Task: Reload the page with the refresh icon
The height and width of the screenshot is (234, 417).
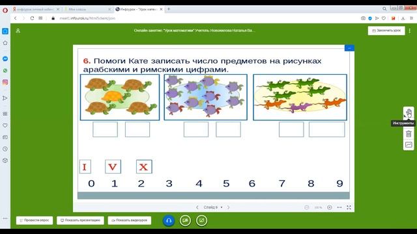Action: click(x=32, y=18)
